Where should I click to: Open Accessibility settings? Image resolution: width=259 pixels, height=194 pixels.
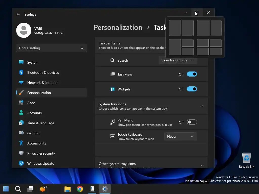click(52, 143)
